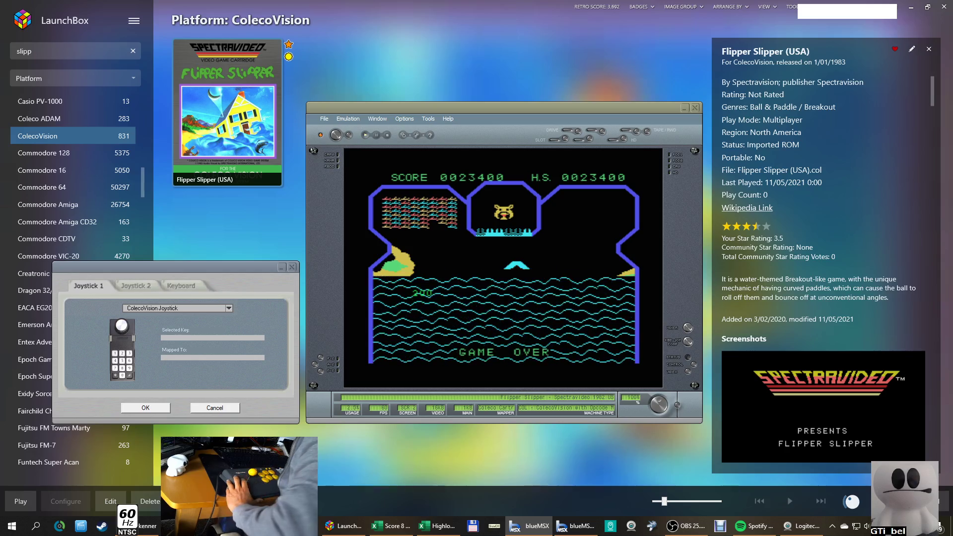Adjust the image size slider
Viewport: 953px width, 536px height.
(664, 501)
